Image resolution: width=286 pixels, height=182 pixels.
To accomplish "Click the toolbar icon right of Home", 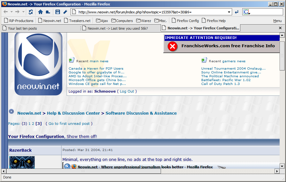I will pos(48,12).
